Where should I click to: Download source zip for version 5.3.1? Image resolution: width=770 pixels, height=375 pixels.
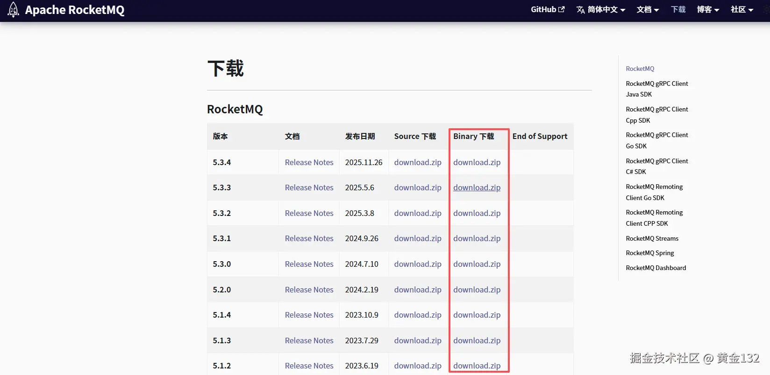coord(418,238)
